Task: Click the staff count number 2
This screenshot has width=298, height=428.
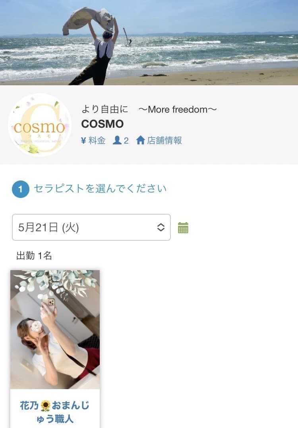Action: pyautogui.click(x=126, y=140)
